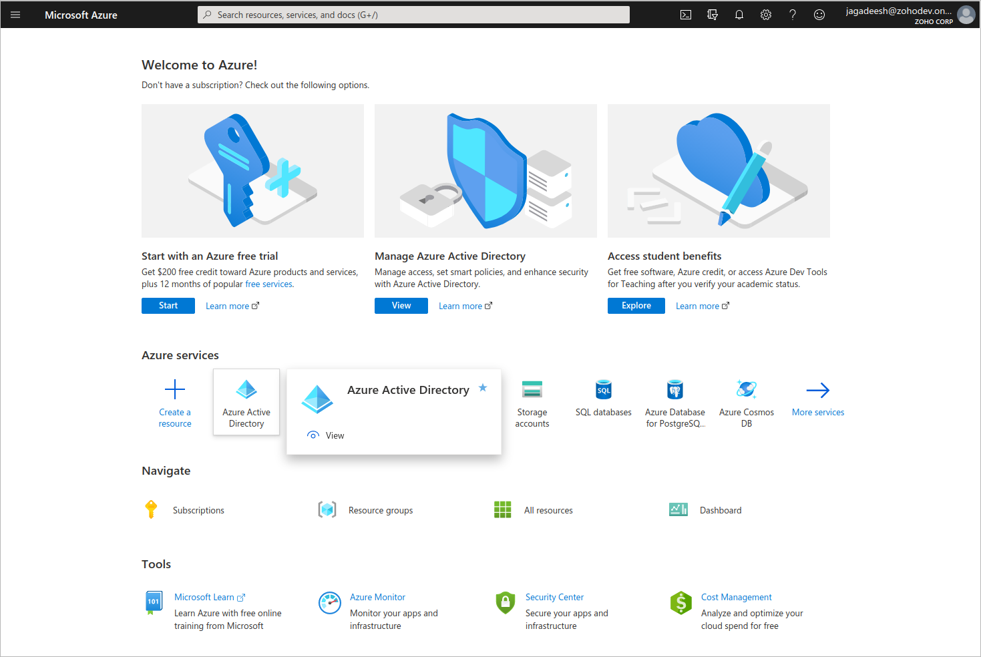The height and width of the screenshot is (657, 981).
Task: Click the Azure Active Directory popup title
Action: click(408, 390)
